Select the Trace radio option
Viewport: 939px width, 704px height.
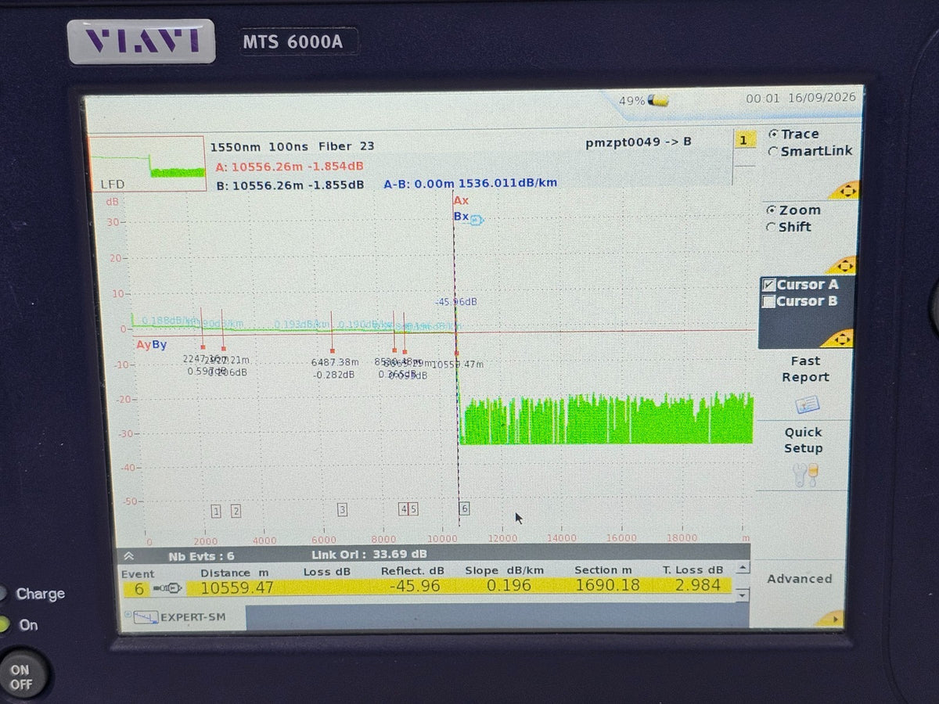point(774,134)
